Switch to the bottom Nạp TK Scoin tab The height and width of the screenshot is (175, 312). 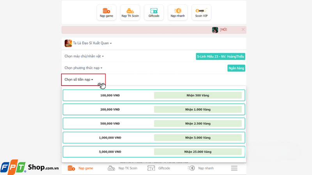point(122,168)
